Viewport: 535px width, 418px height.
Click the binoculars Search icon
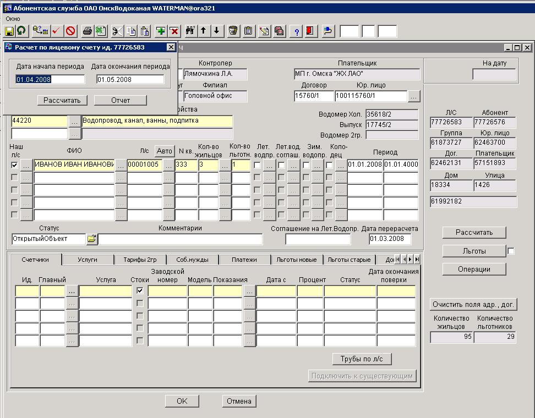[190, 31]
